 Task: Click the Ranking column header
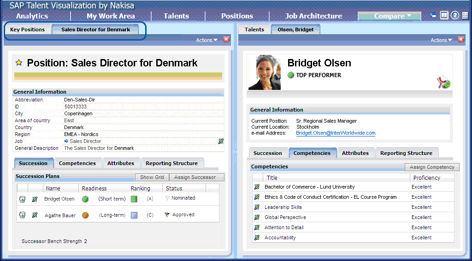click(141, 189)
